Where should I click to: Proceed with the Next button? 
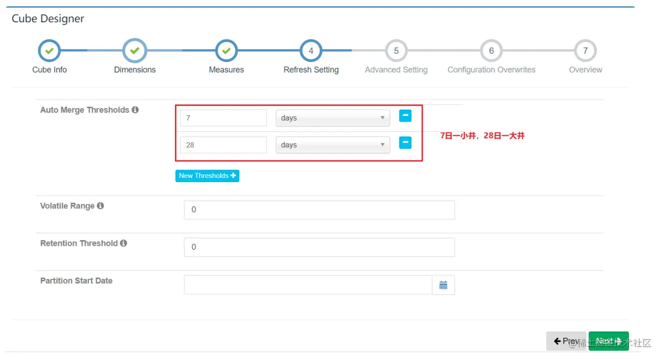tap(609, 341)
